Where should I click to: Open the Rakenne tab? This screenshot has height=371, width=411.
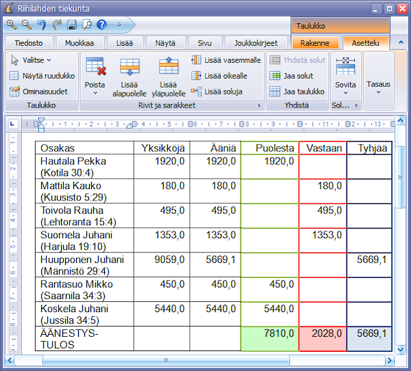(315, 43)
